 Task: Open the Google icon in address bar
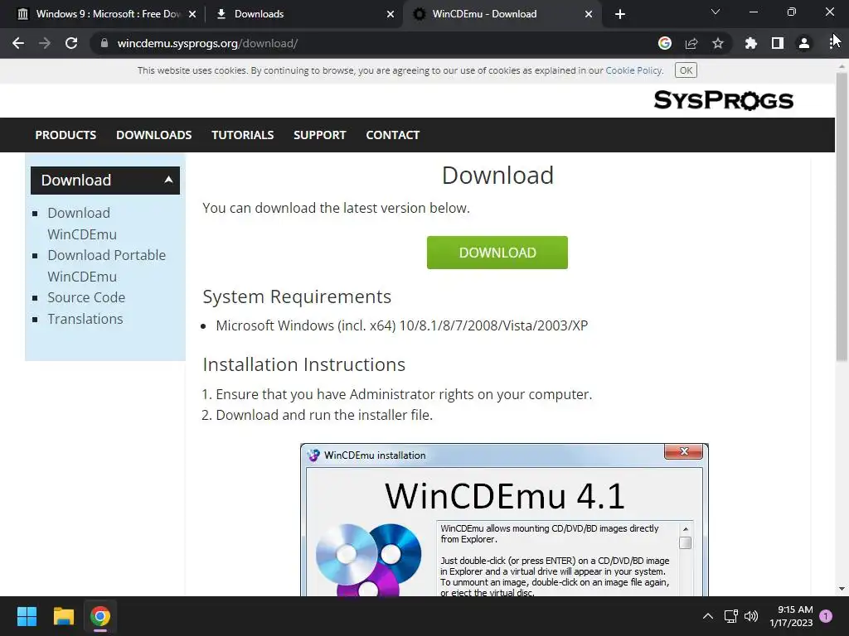click(x=664, y=43)
